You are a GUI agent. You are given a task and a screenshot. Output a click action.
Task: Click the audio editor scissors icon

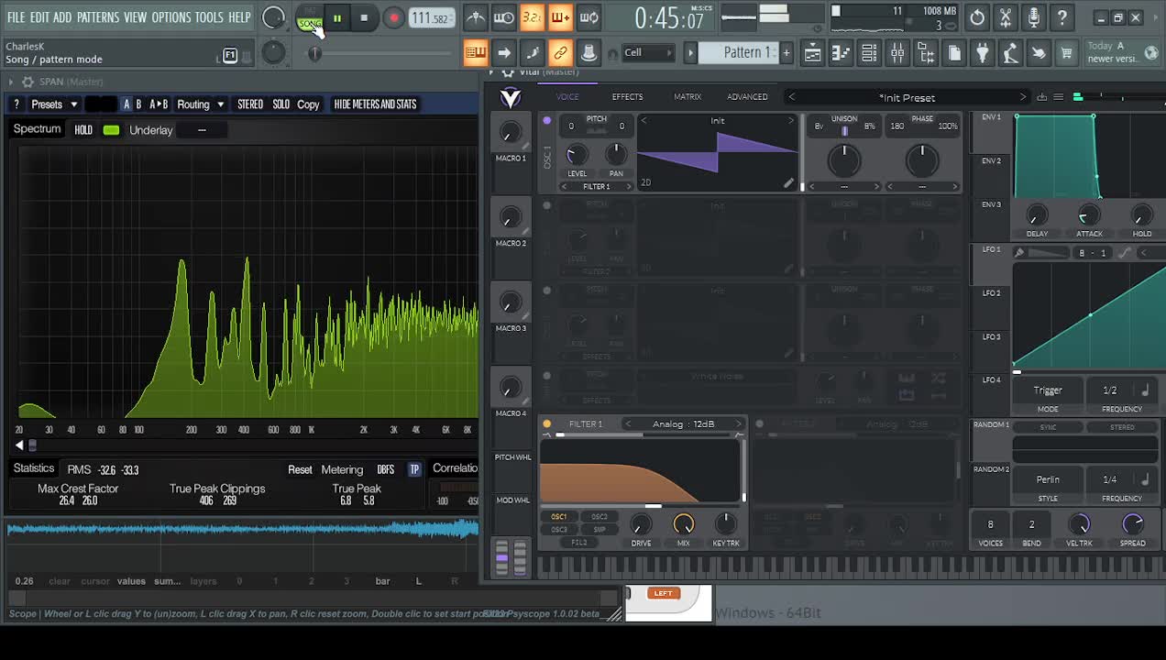[x=1006, y=17]
